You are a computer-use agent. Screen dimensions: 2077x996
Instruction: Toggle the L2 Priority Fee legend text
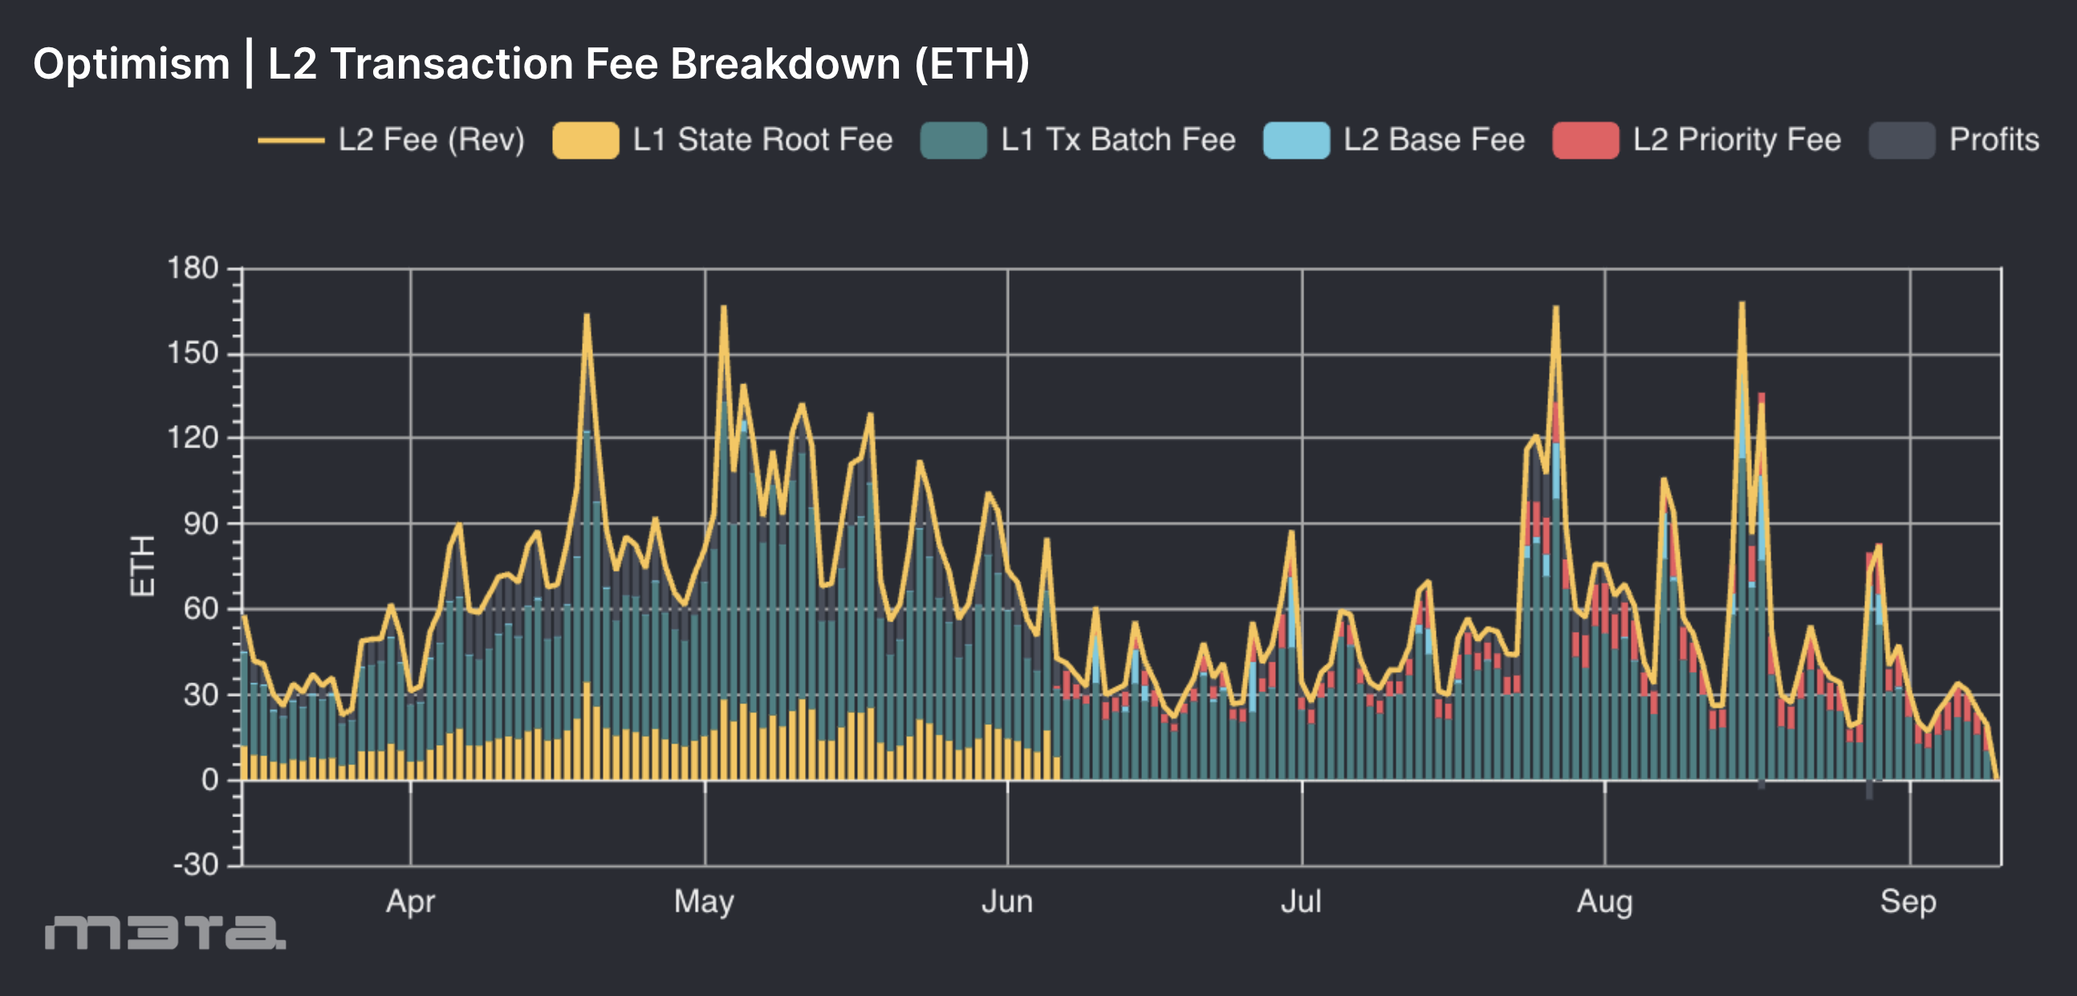coord(1737,140)
